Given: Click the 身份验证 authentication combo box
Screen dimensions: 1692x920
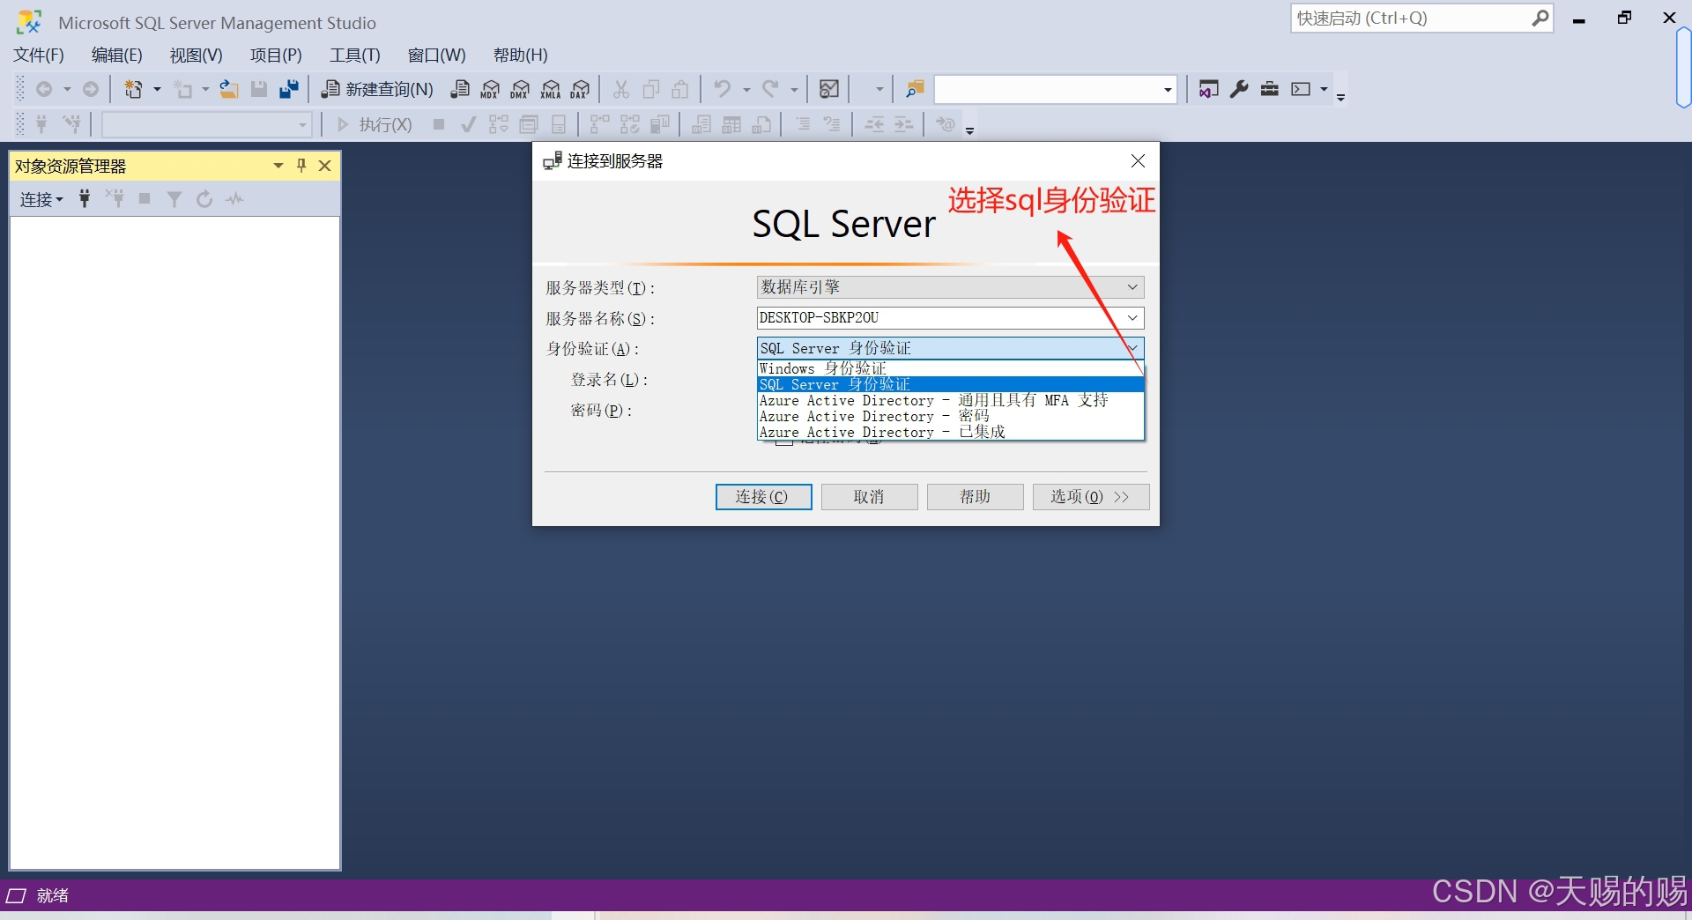Looking at the screenshot, I should pos(950,348).
